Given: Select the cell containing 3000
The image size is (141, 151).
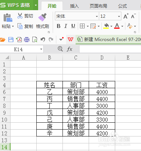Looking at the screenshot, I should [102, 106].
